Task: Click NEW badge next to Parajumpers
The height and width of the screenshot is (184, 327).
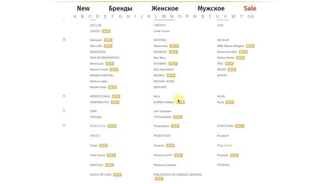Action: 175,126
